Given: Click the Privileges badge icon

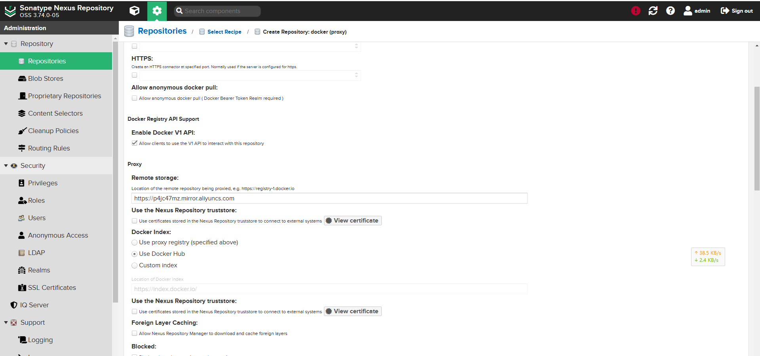Looking at the screenshot, I should [21, 183].
